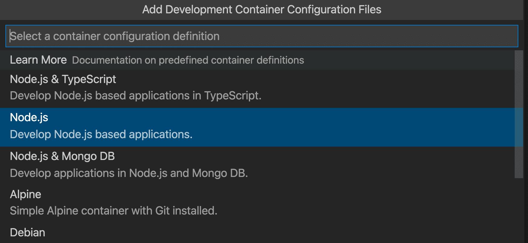Open Learn More documentation entry
Viewport: 528px width, 243px height.
click(x=257, y=60)
